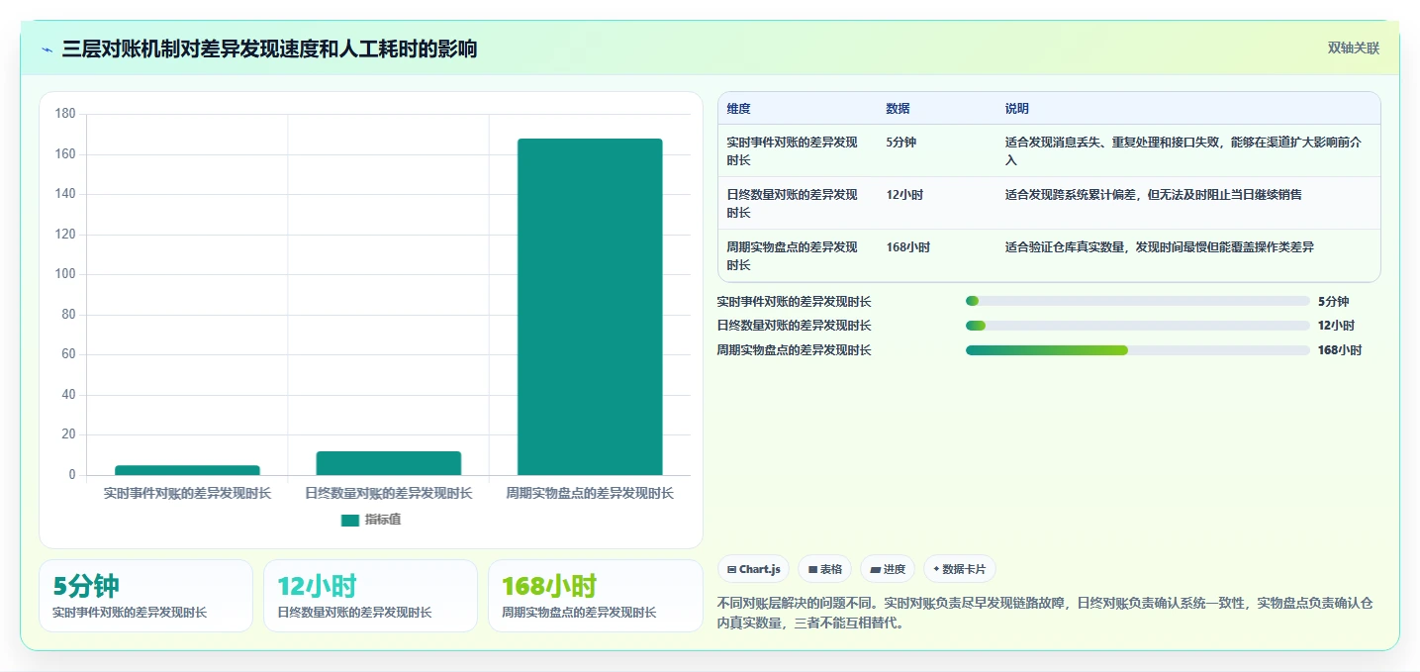
Task: Click the 12小时 progress bar track
Action: [x=1138, y=326]
